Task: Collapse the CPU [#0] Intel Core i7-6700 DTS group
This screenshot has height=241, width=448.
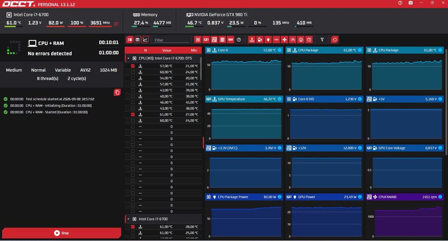Action: 128,58
